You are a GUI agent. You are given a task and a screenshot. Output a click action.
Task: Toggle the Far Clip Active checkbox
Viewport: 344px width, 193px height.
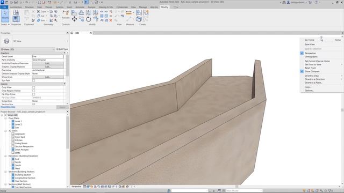point(33,94)
